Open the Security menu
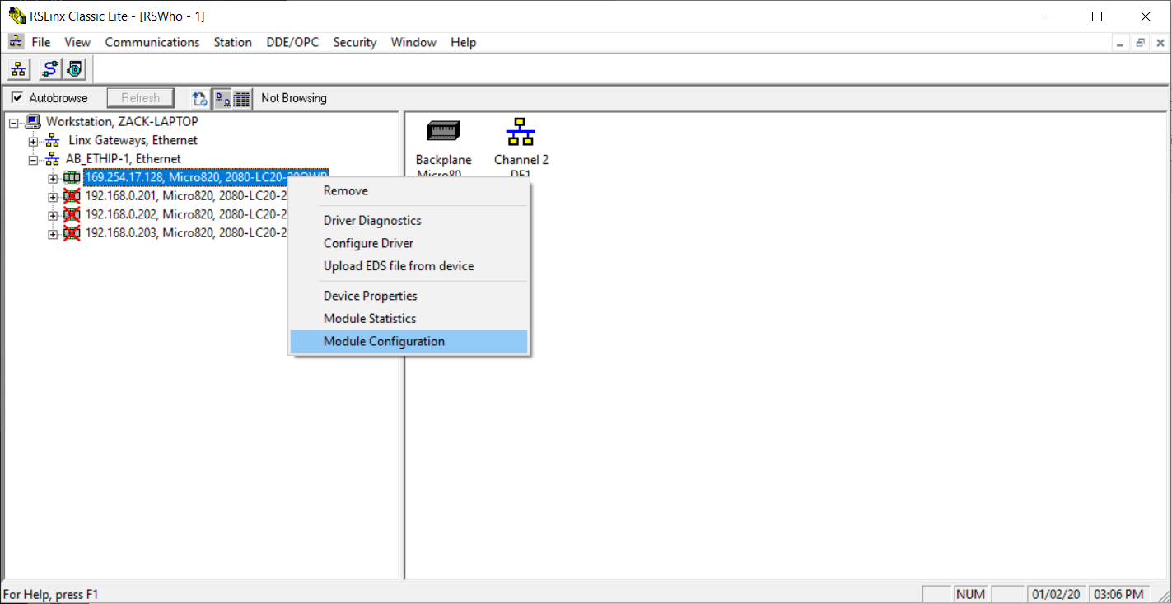The image size is (1172, 604). 355,42
